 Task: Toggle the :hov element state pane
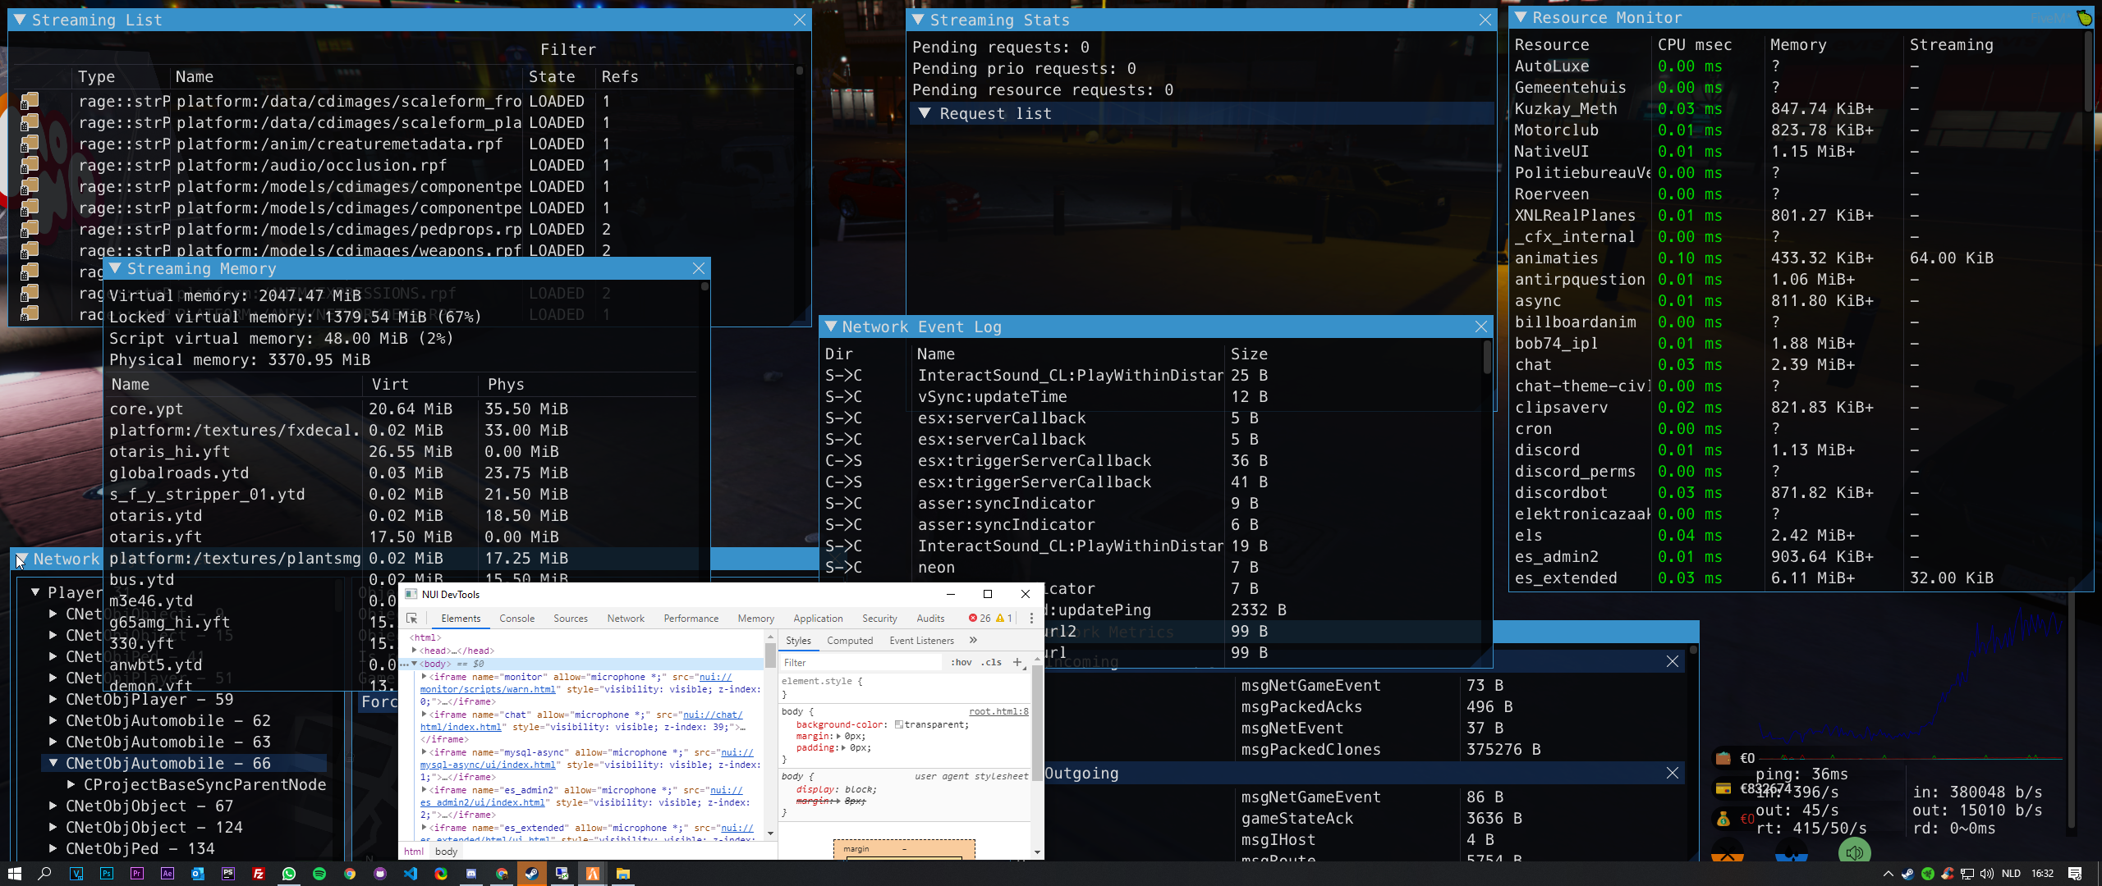[962, 662]
